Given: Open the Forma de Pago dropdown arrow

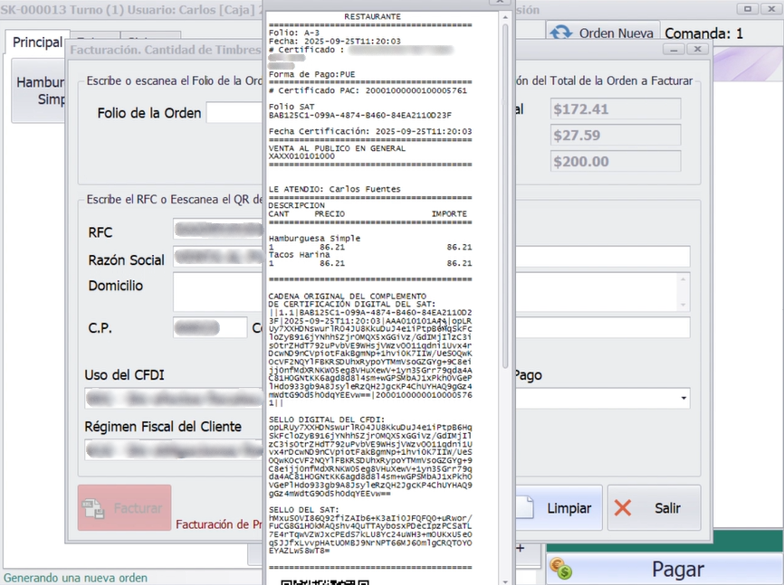Looking at the screenshot, I should coord(682,398).
